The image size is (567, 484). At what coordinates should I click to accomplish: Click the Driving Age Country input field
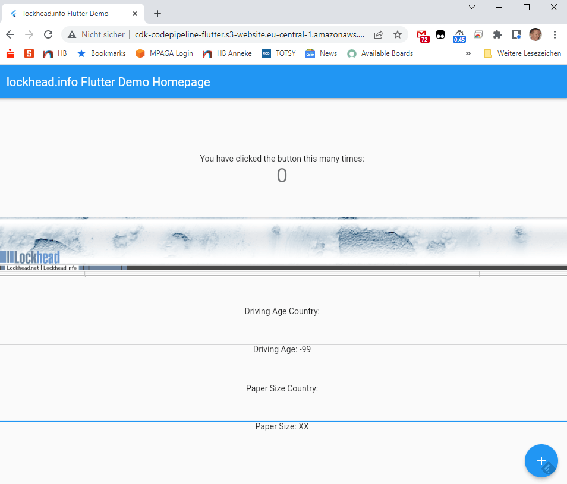click(283, 333)
